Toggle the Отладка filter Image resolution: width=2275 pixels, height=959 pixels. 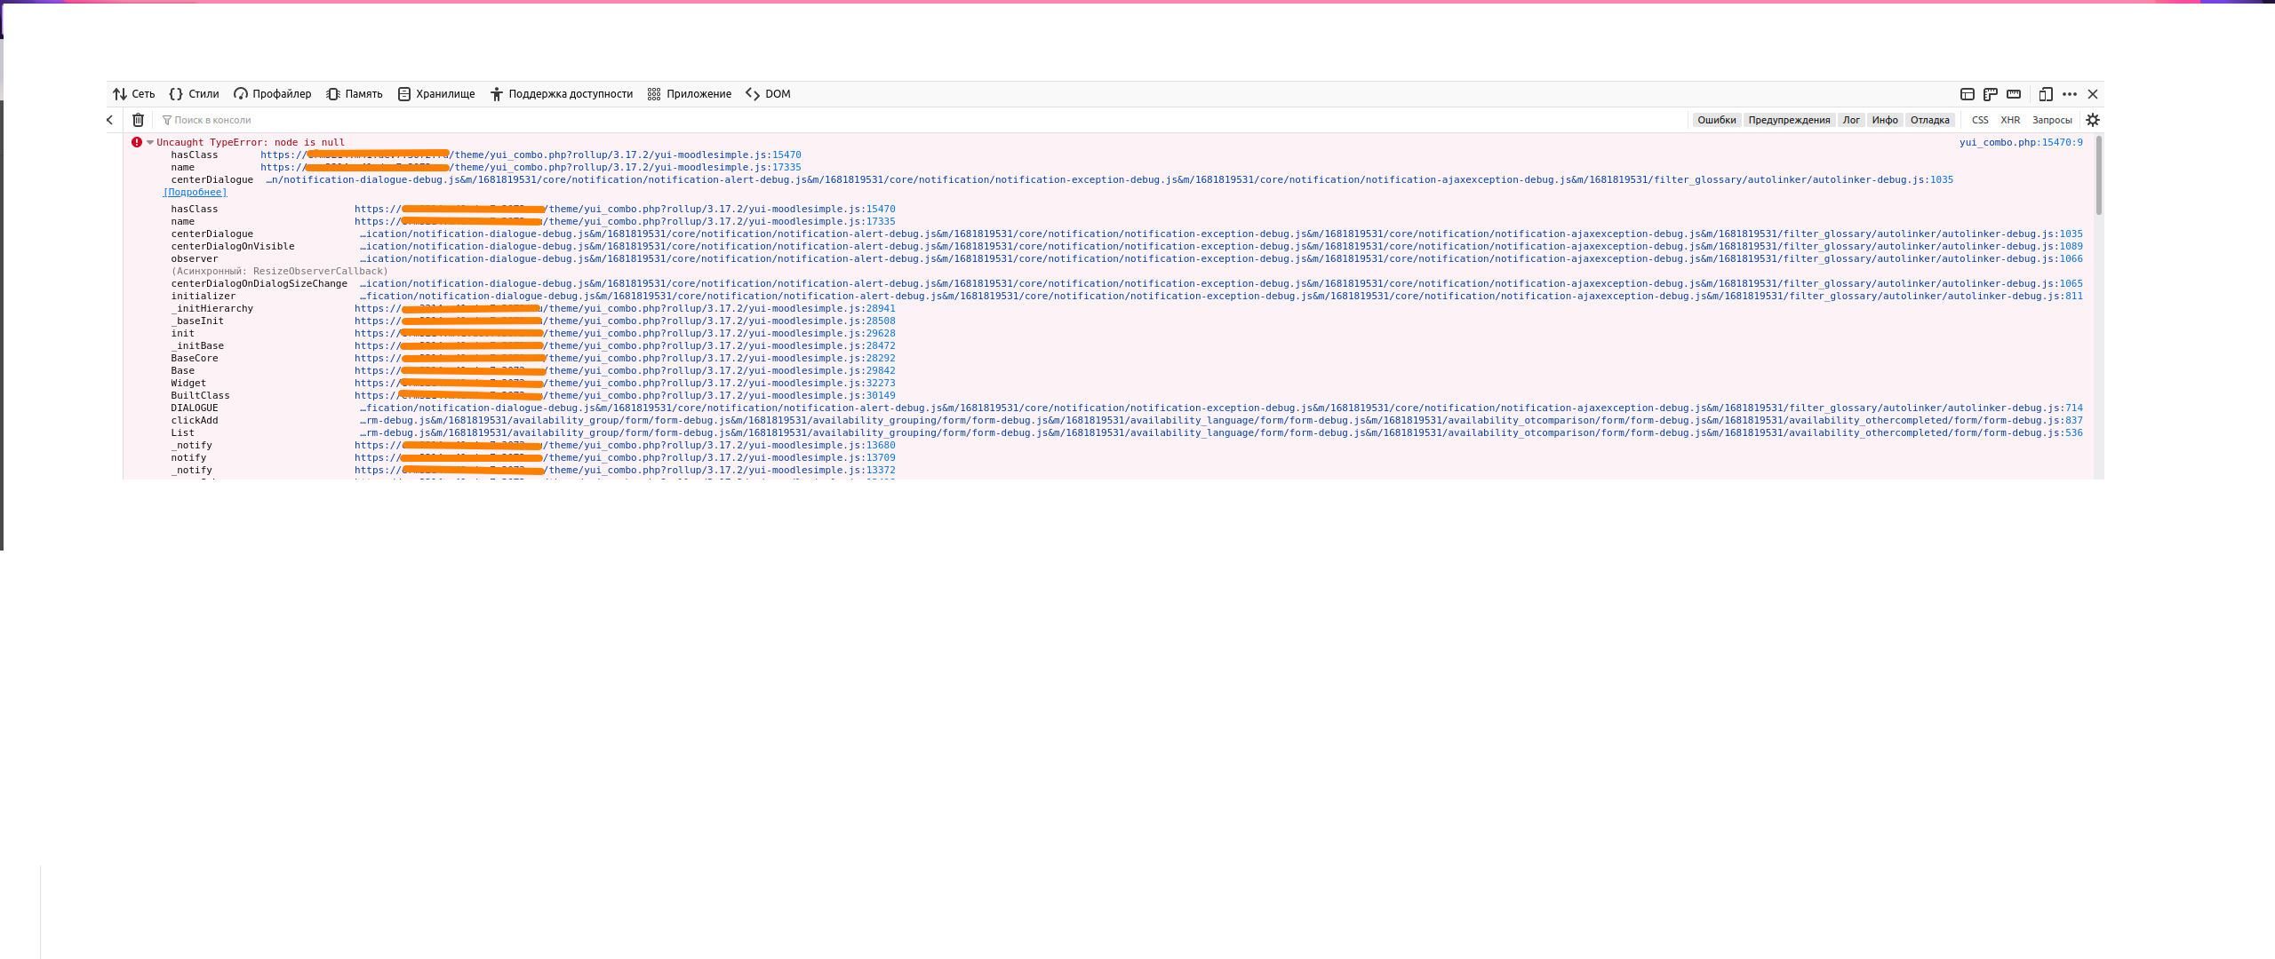pos(1930,120)
